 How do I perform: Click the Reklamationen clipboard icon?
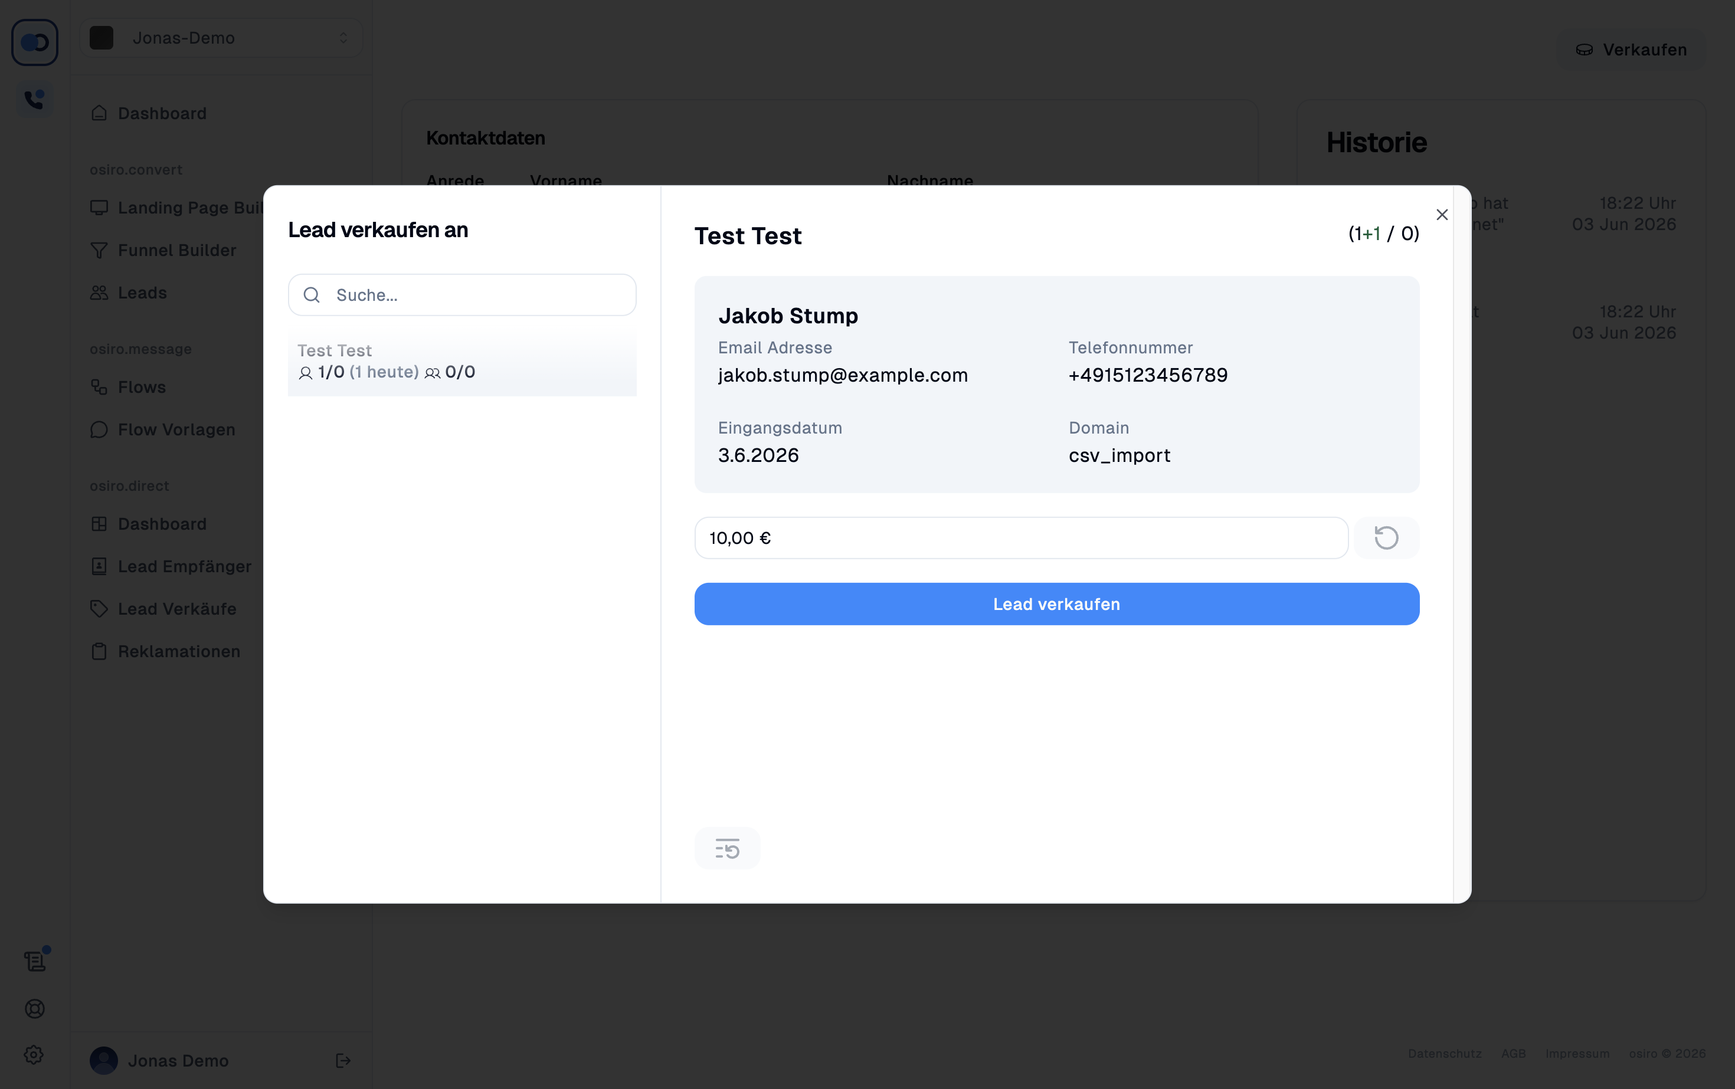[99, 651]
